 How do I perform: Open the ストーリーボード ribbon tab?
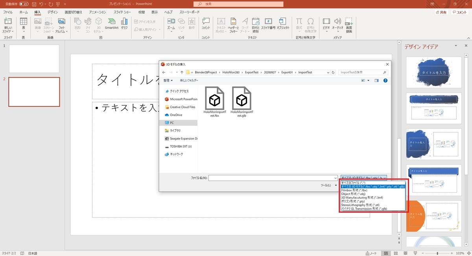(x=190, y=12)
